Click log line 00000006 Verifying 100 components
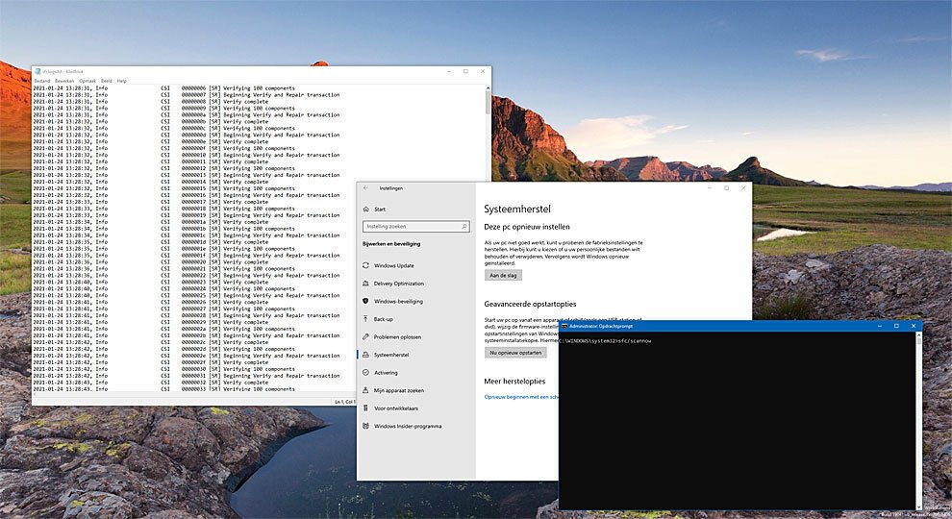The image size is (952, 519). pos(238,88)
